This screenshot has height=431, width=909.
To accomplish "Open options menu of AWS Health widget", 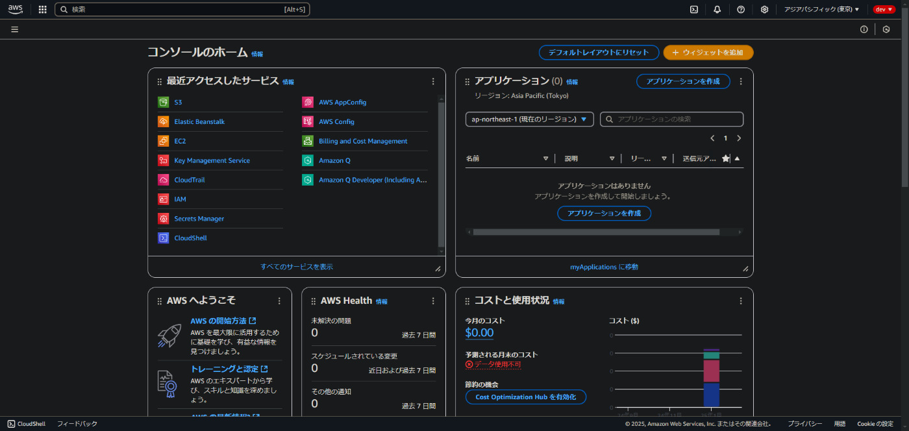I will pos(433,301).
